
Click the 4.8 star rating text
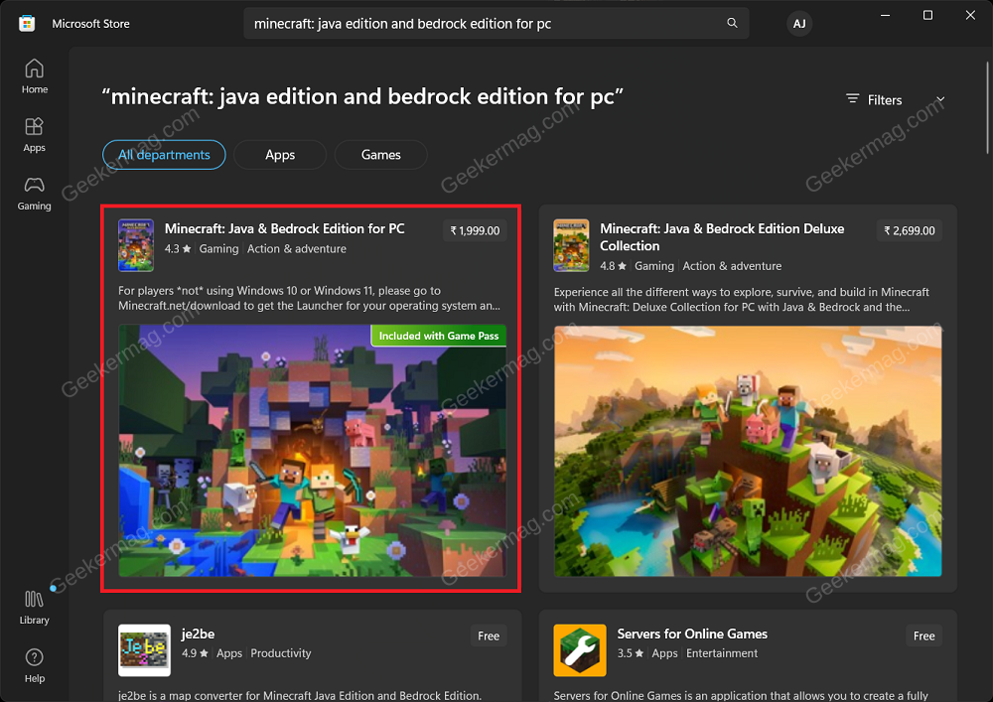click(613, 266)
